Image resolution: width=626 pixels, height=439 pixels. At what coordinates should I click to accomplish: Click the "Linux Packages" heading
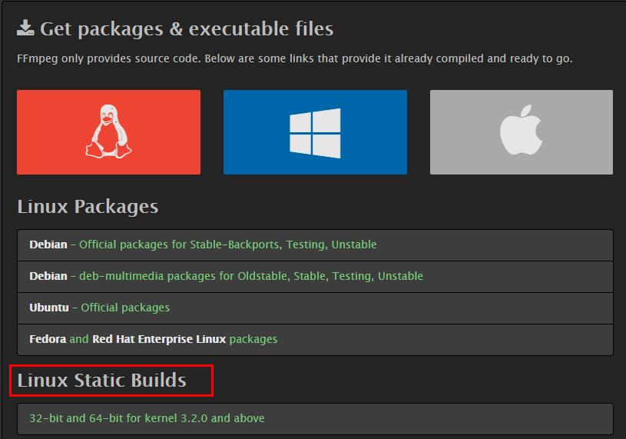click(88, 207)
